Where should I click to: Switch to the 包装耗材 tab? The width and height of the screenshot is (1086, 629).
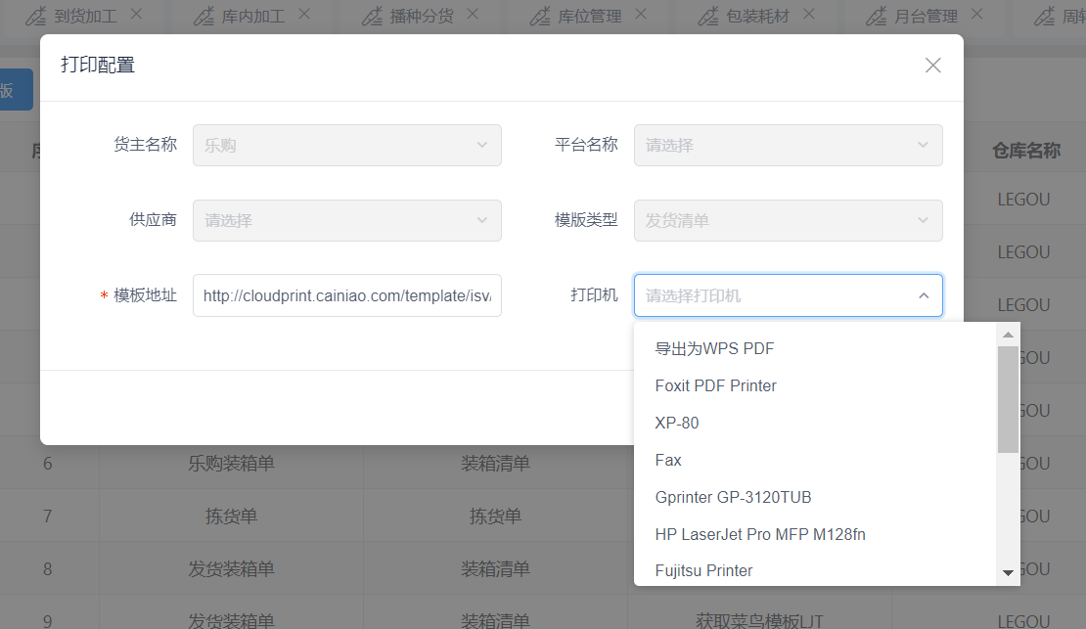click(757, 16)
